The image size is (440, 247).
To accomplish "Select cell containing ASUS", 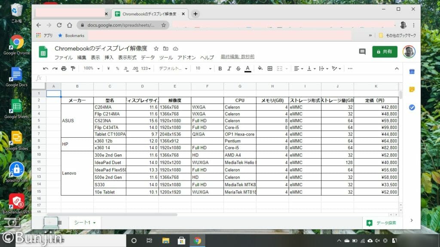I will [77, 120].
